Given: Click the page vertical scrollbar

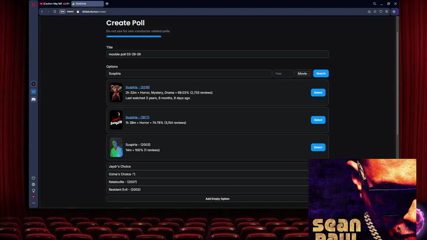Looking at the screenshot, I should [397, 83].
